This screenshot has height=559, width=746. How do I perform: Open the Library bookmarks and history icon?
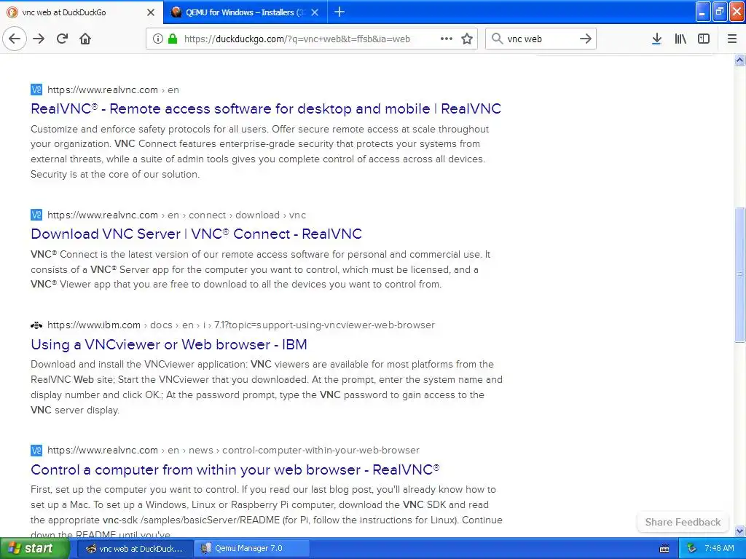click(x=680, y=39)
